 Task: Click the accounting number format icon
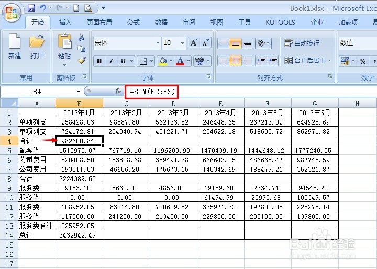(345, 61)
